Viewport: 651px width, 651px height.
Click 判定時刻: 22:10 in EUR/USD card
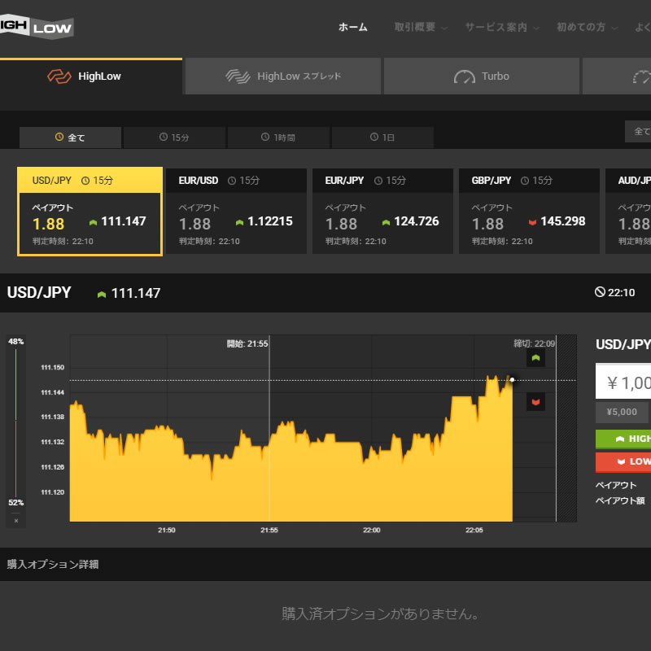pyautogui.click(x=209, y=241)
